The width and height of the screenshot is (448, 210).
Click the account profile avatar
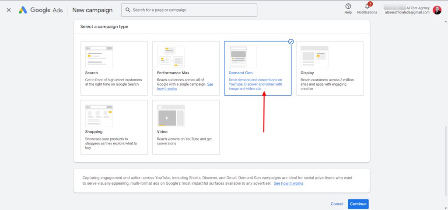437,10
